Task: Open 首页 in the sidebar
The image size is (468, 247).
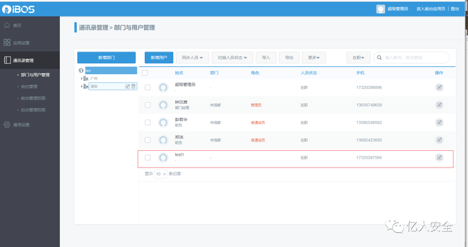Action: [17, 26]
